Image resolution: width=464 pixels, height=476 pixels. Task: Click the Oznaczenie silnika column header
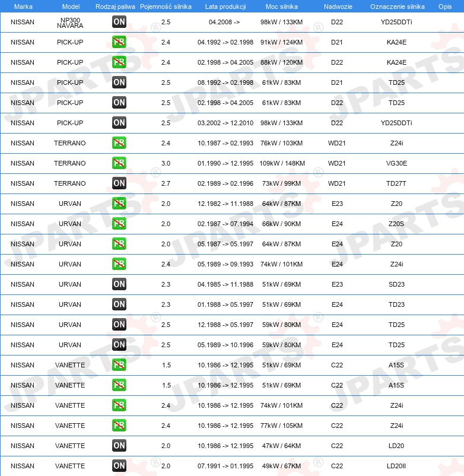point(397,7)
